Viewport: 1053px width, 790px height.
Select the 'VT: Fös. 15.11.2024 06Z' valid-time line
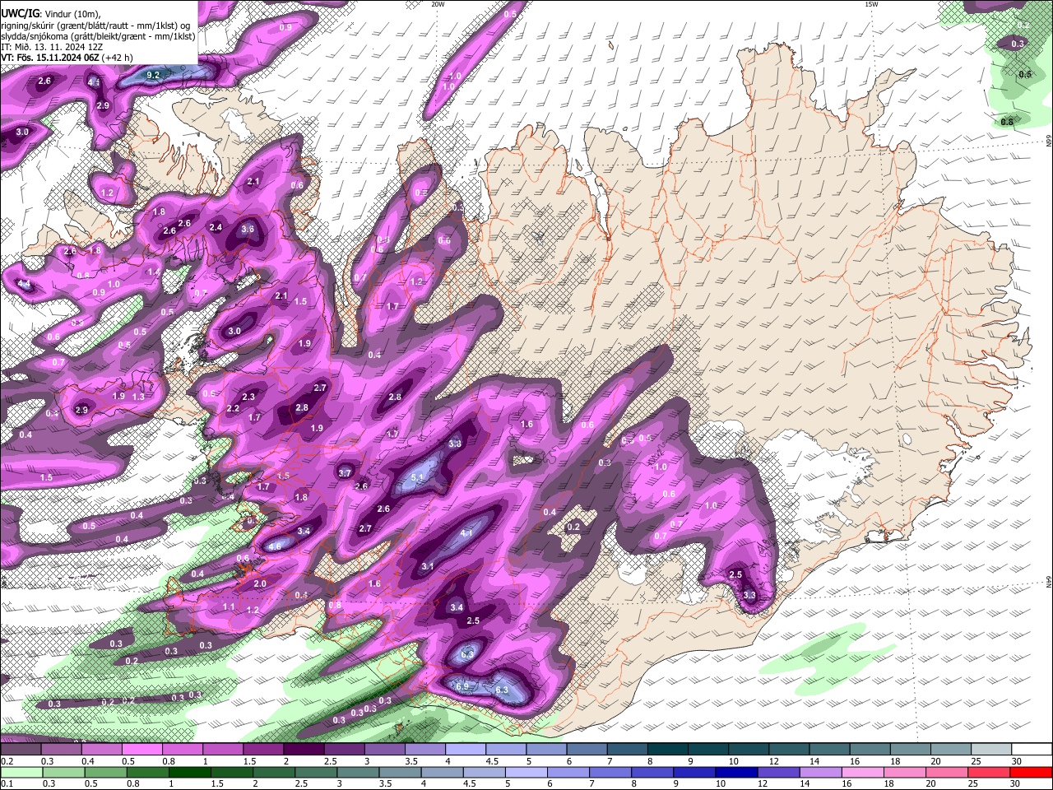[51, 58]
